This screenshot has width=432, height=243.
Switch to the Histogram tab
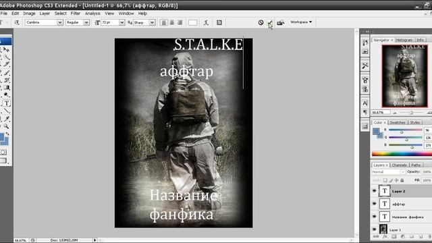(x=404, y=40)
